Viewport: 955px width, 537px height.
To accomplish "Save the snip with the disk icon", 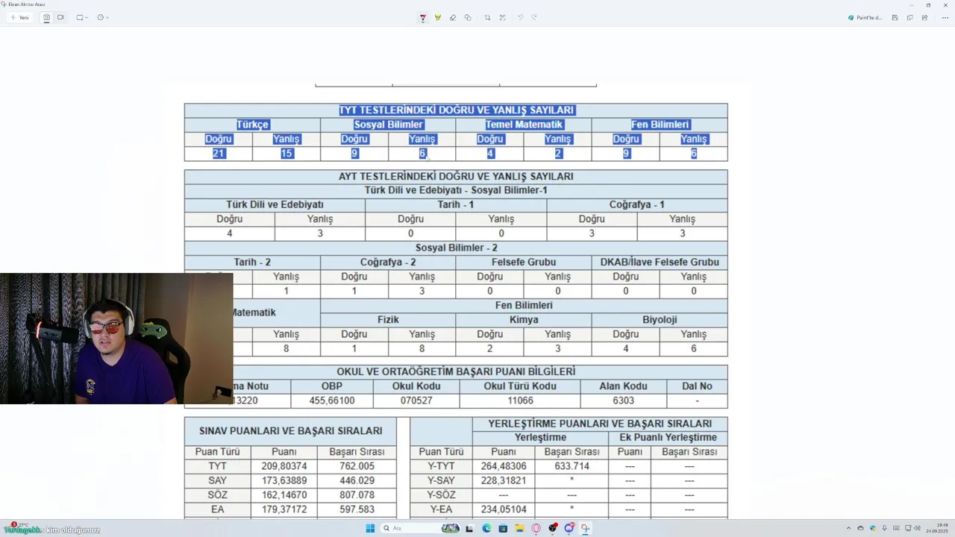I will click(895, 17).
